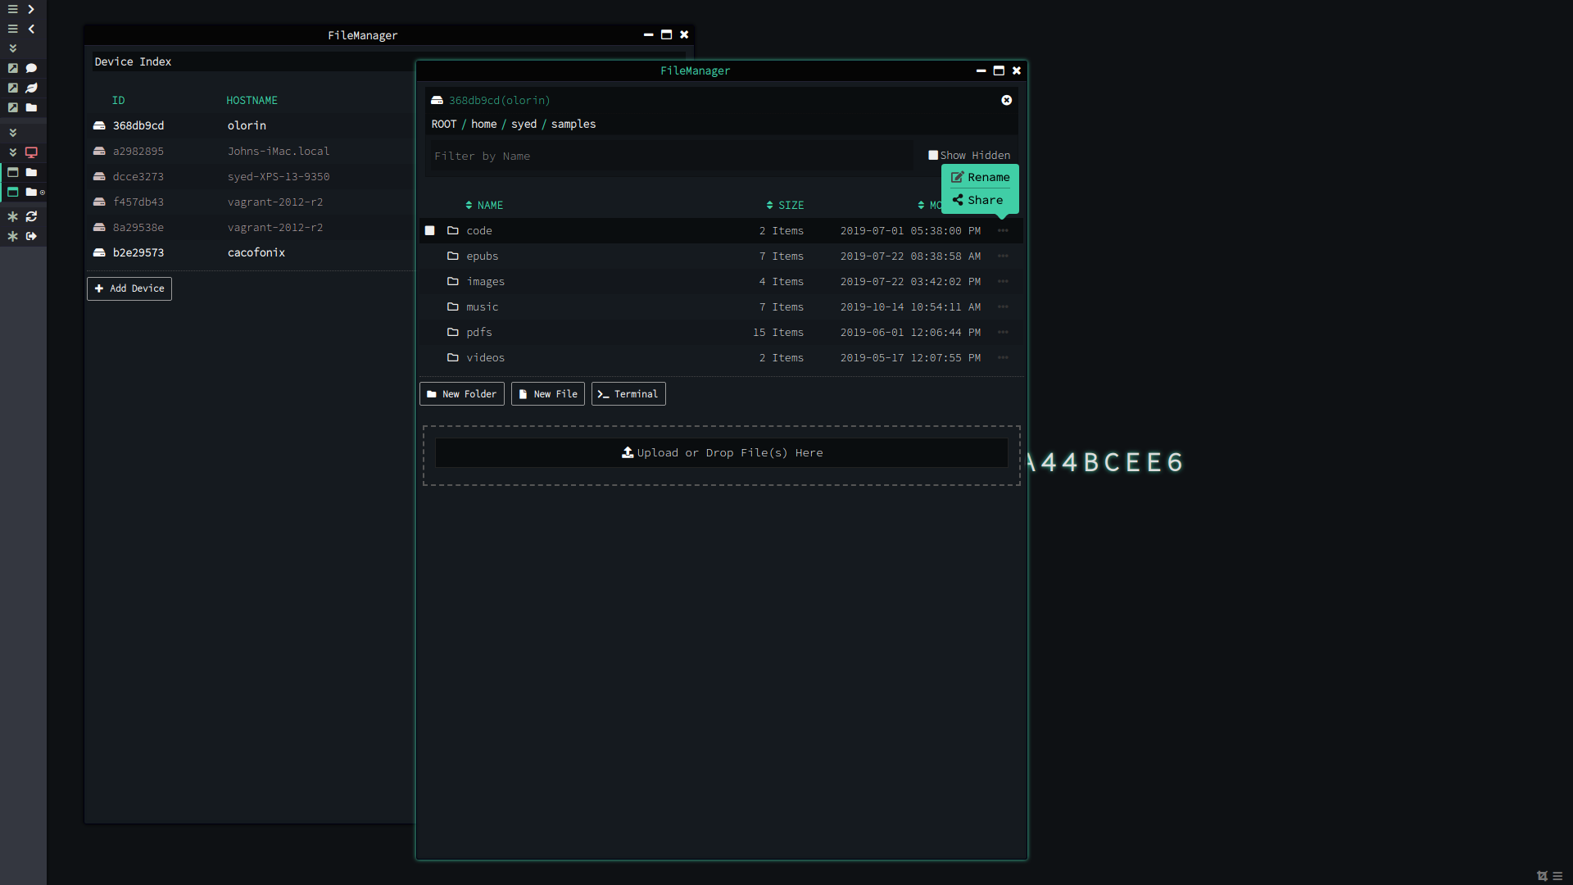This screenshot has height=885, width=1573.
Task: Navigate to syed in breadcrumb
Action: [x=524, y=124]
